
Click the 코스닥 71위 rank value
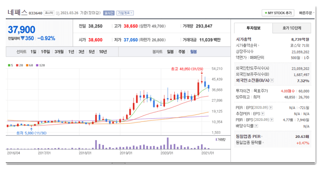300,45
